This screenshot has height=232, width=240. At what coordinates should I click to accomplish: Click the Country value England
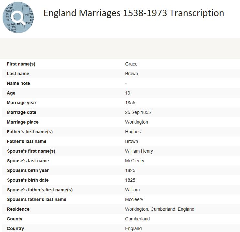(x=134, y=228)
